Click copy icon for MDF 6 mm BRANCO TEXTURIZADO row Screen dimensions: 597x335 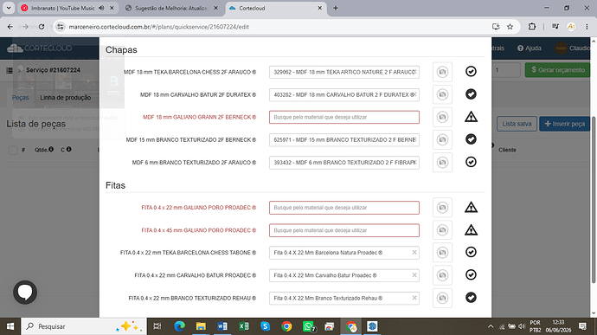(x=442, y=163)
